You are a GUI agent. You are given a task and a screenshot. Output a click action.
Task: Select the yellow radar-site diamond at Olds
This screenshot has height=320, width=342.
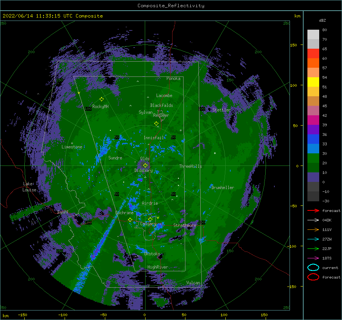click(145, 166)
